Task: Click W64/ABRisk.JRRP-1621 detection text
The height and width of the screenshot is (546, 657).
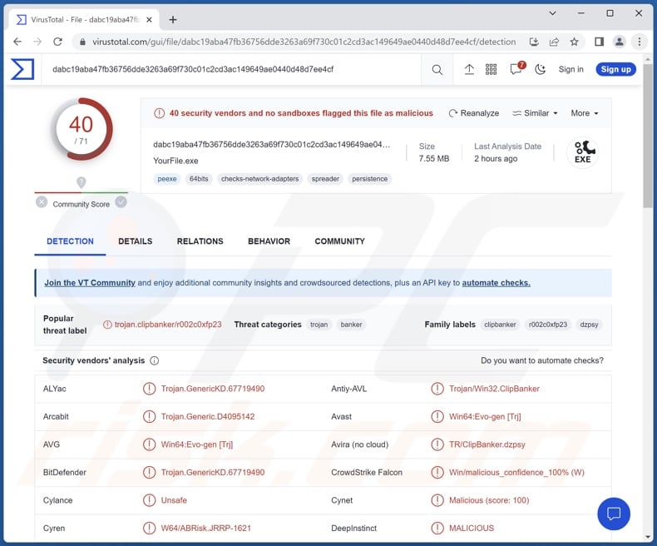Action: 205,529
